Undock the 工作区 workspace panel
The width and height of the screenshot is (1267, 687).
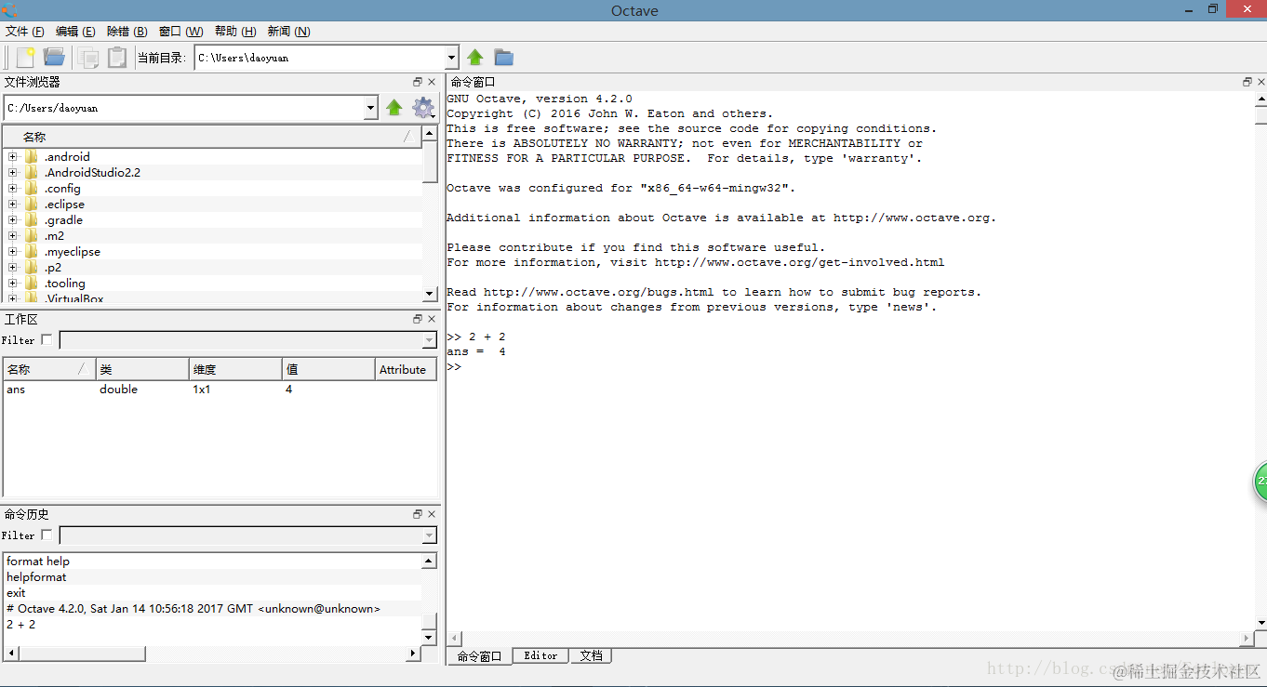coord(418,319)
